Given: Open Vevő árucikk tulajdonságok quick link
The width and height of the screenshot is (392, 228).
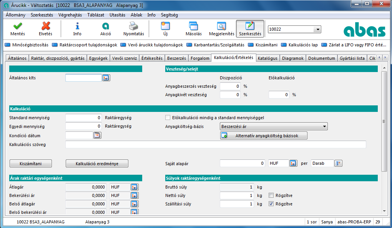Looking at the screenshot, I should 152,45.
